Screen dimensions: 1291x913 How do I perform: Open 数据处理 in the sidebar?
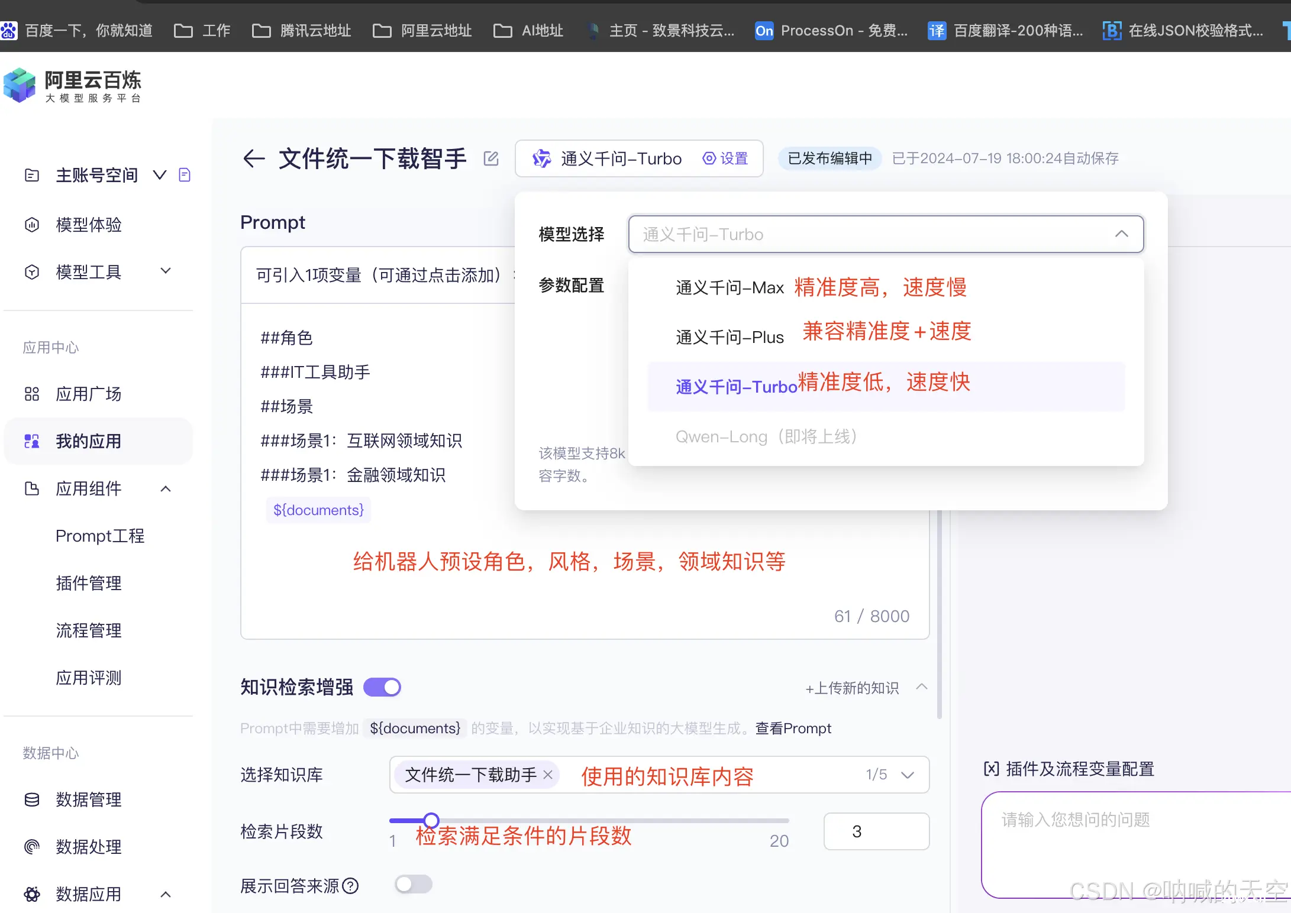[x=89, y=847]
